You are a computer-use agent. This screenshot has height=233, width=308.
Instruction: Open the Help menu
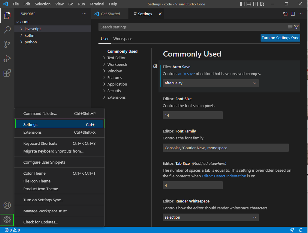coord(113,4)
